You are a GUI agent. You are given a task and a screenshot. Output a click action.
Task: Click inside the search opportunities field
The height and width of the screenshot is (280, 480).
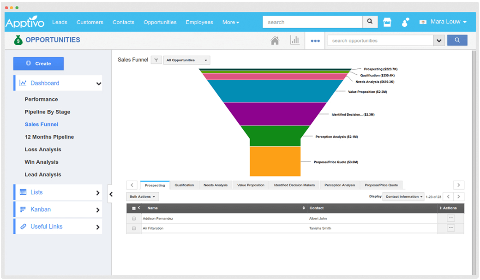(378, 40)
